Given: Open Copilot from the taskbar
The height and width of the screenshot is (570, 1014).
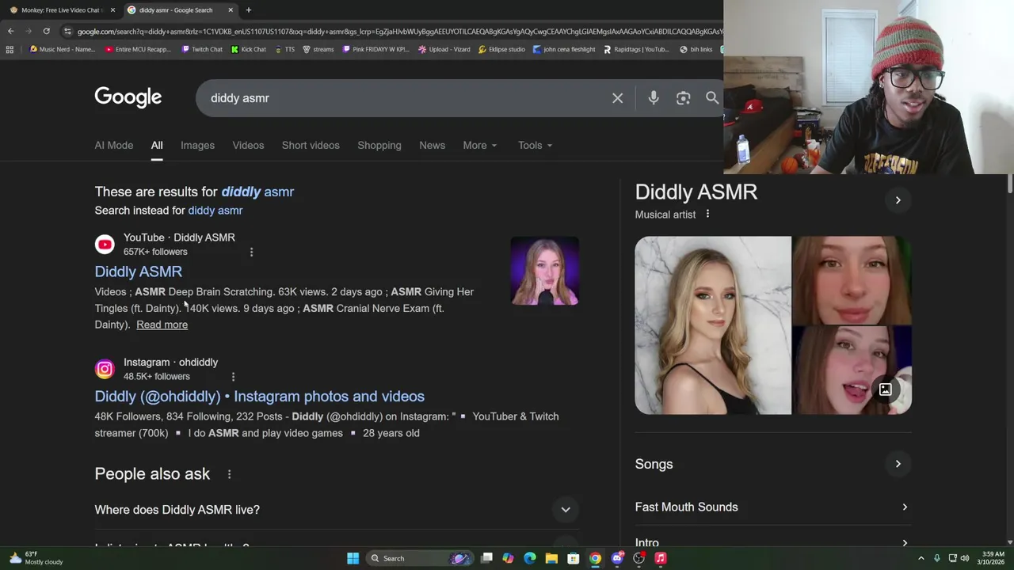Looking at the screenshot, I should coord(508,558).
